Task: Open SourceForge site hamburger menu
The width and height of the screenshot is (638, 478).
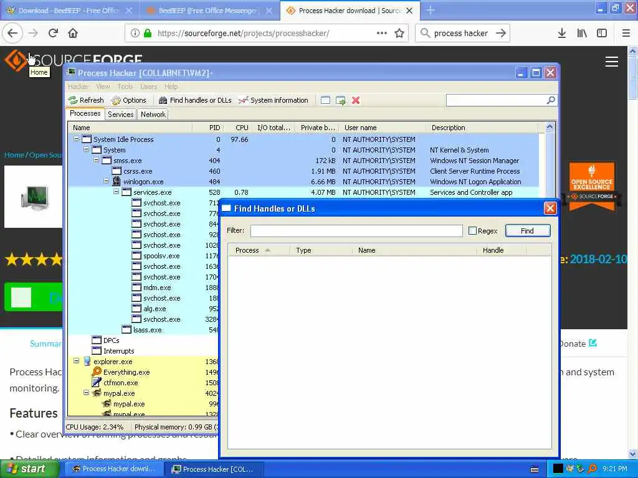Action: click(612, 62)
